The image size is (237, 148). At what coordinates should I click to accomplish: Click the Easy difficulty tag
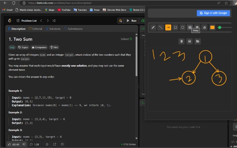[x=12, y=47]
